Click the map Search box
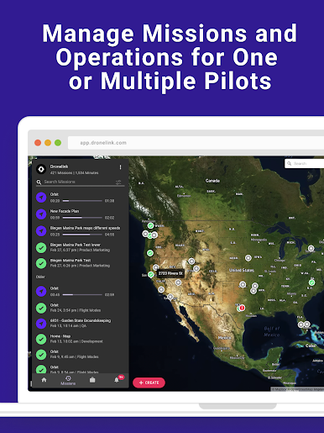324x433 pixels. coord(305,163)
